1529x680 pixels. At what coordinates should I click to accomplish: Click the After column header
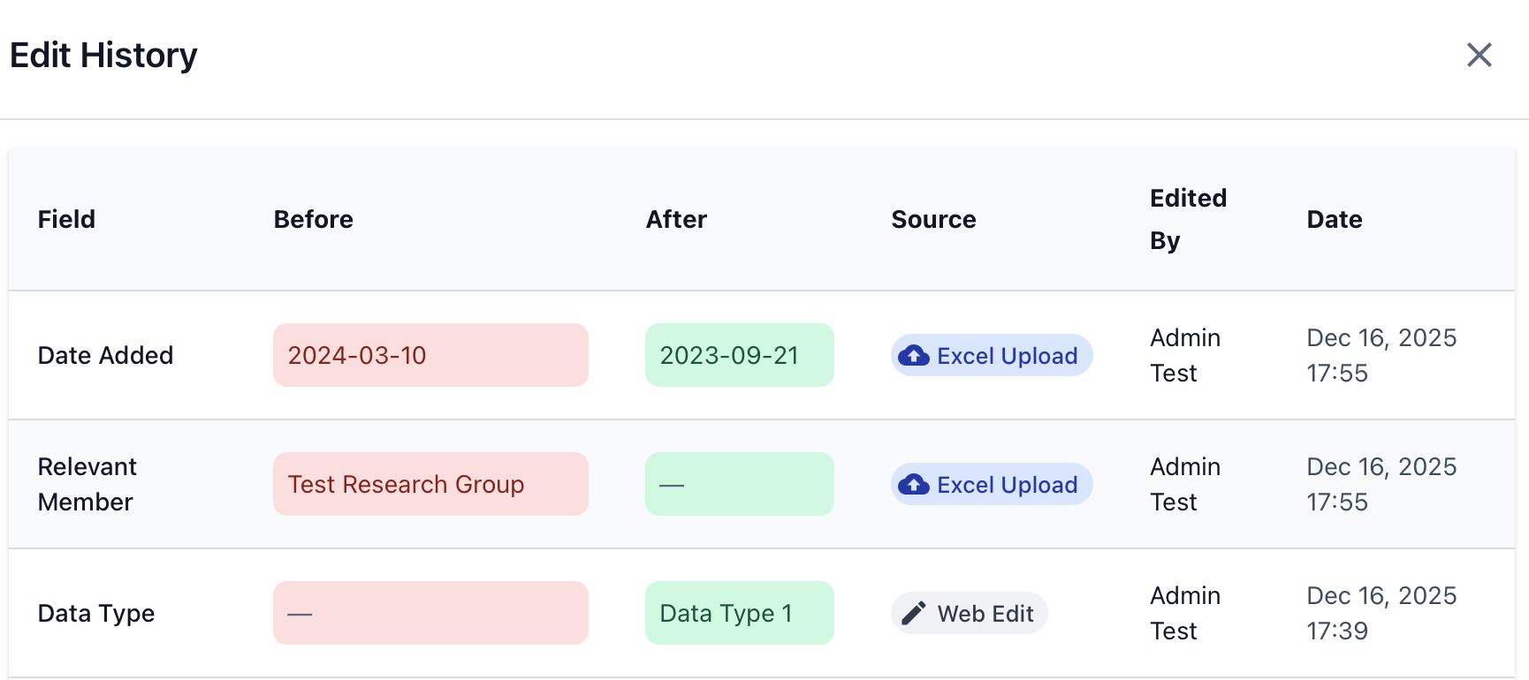pyautogui.click(x=676, y=219)
